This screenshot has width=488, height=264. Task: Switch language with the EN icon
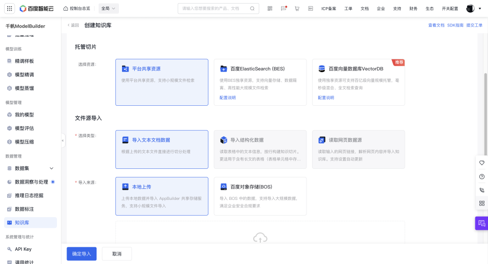pos(310,9)
